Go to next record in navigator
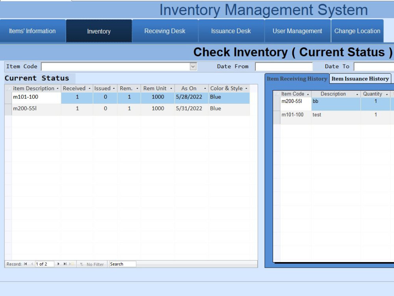This screenshot has height=296, width=394. pyautogui.click(x=58, y=264)
